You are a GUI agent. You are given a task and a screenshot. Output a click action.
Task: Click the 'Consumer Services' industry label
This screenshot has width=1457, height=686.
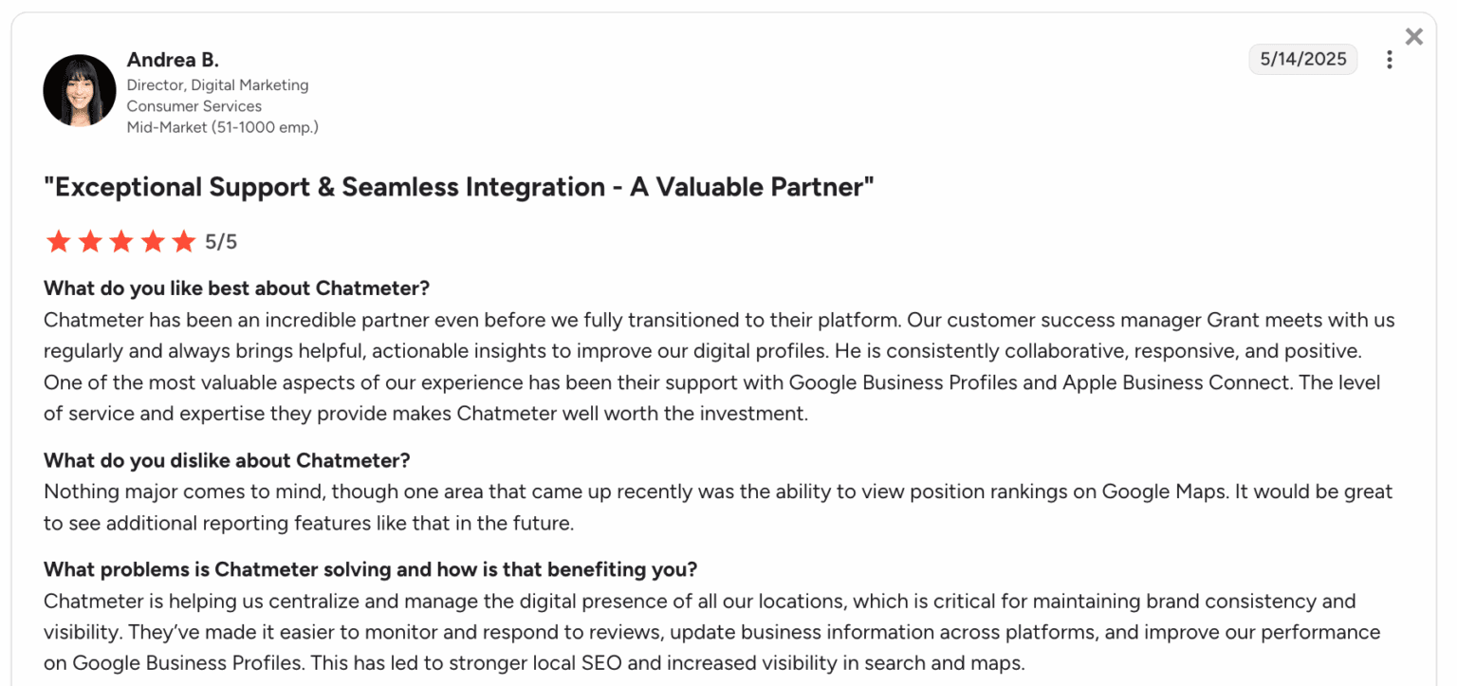click(x=194, y=106)
